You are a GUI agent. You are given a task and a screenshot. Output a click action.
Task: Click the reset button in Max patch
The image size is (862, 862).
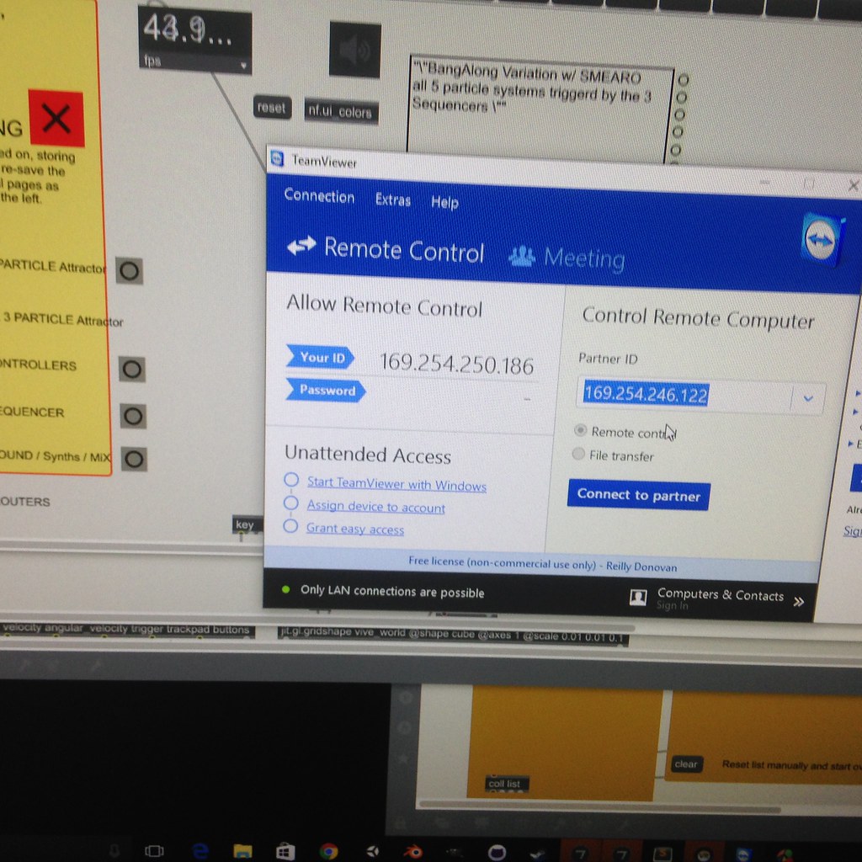pos(272,107)
